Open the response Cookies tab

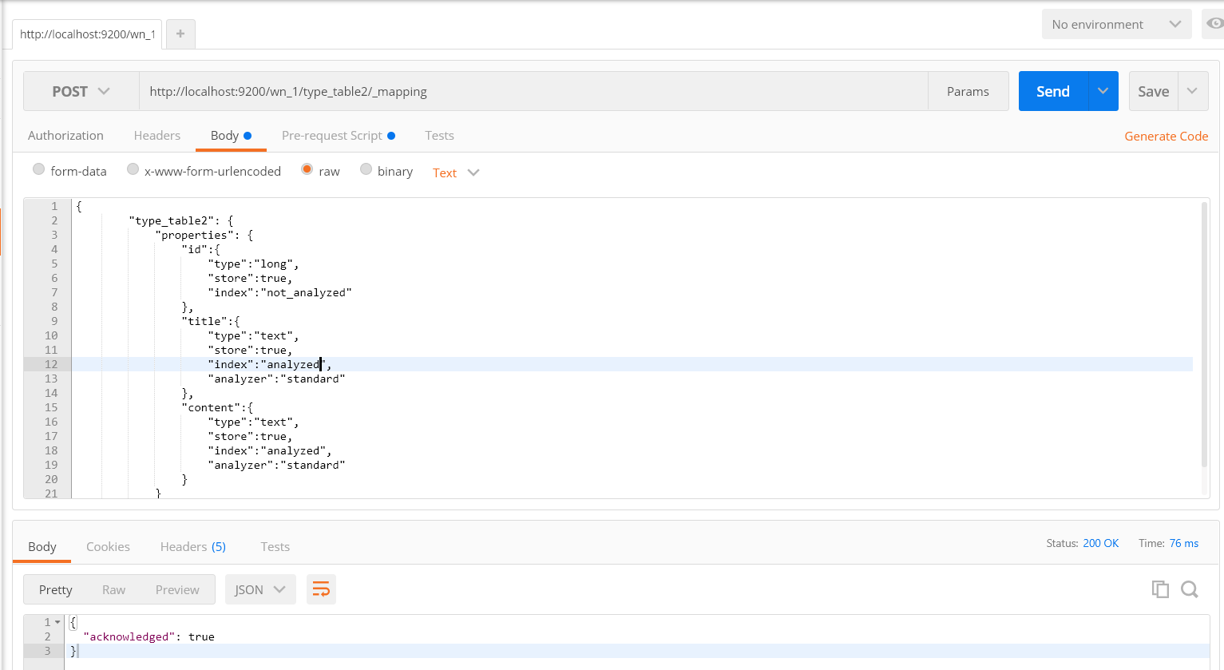pyautogui.click(x=108, y=547)
